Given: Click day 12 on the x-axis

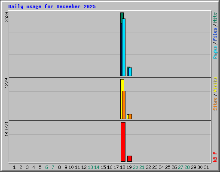Looking at the screenshot, I should tap(84, 167).
